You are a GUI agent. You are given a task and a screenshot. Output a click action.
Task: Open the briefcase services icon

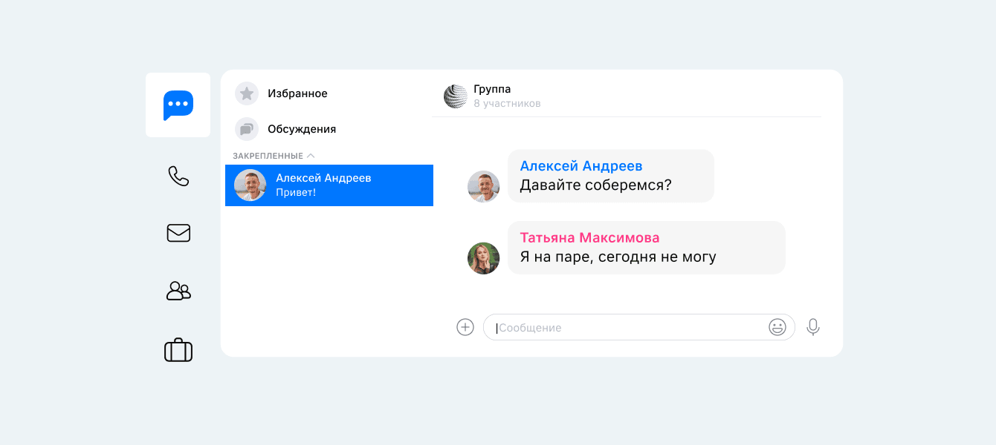(178, 349)
